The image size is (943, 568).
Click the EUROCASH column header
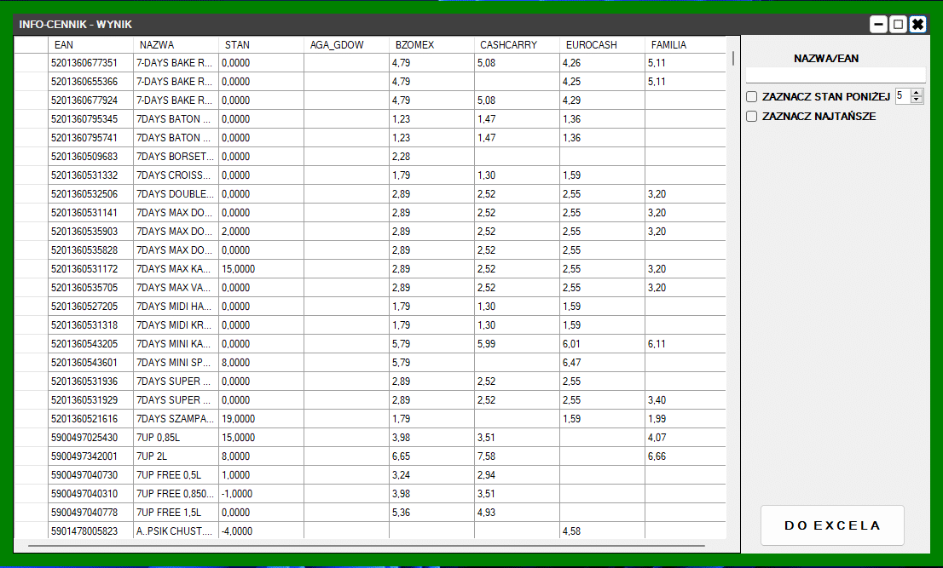[x=602, y=44]
